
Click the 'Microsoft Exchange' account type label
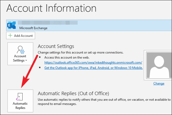[33, 28]
